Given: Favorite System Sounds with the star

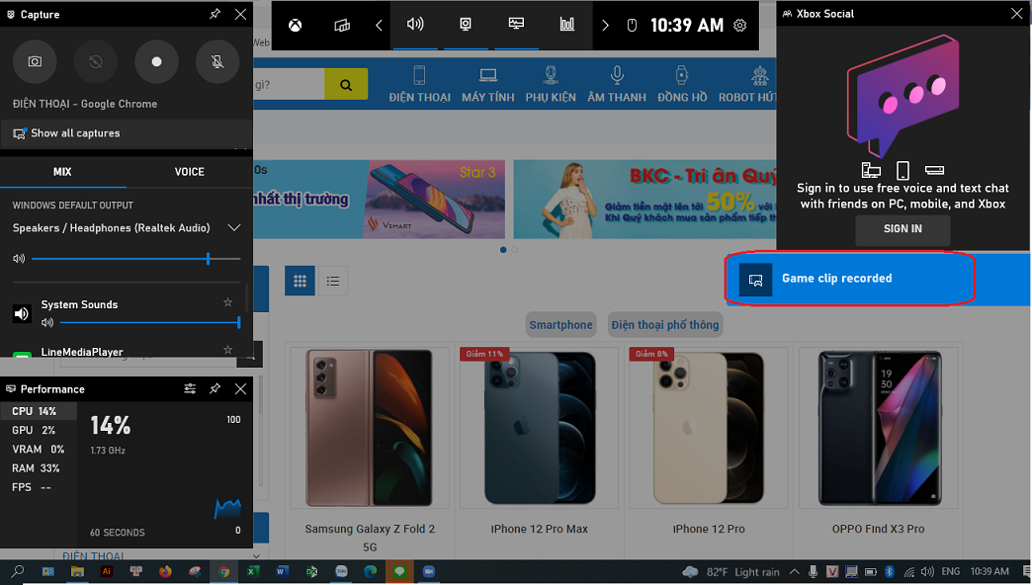Looking at the screenshot, I should click(227, 302).
